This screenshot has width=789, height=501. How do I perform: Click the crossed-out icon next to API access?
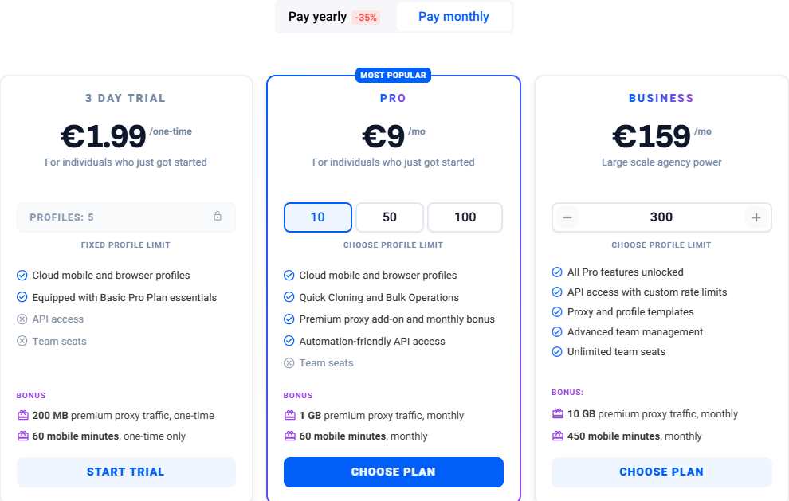pyautogui.click(x=22, y=319)
